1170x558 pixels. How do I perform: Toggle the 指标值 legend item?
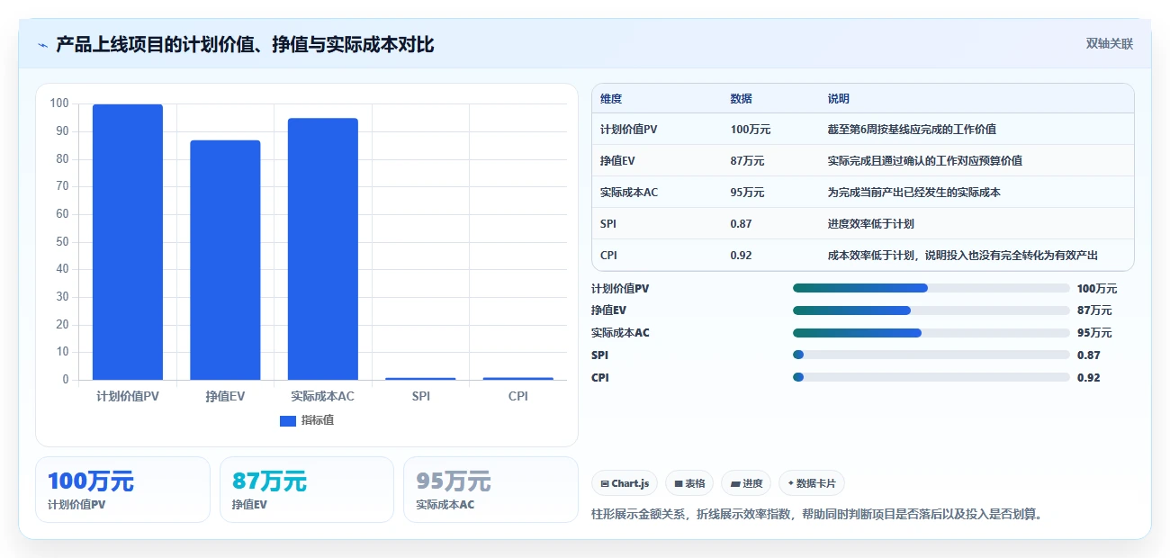coord(307,420)
